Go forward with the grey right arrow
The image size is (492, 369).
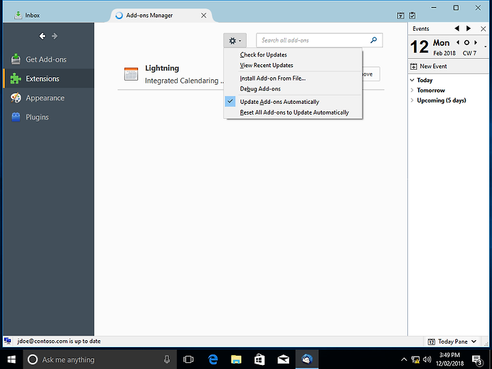tap(55, 36)
